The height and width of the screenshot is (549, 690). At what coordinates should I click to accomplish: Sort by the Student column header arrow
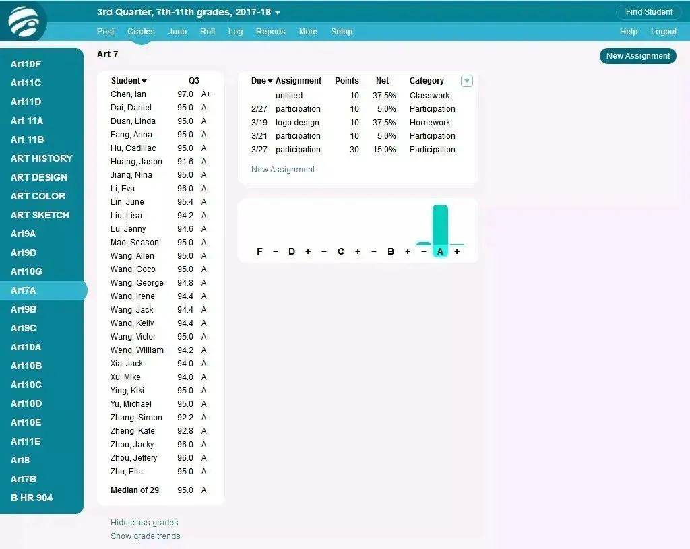pos(144,81)
